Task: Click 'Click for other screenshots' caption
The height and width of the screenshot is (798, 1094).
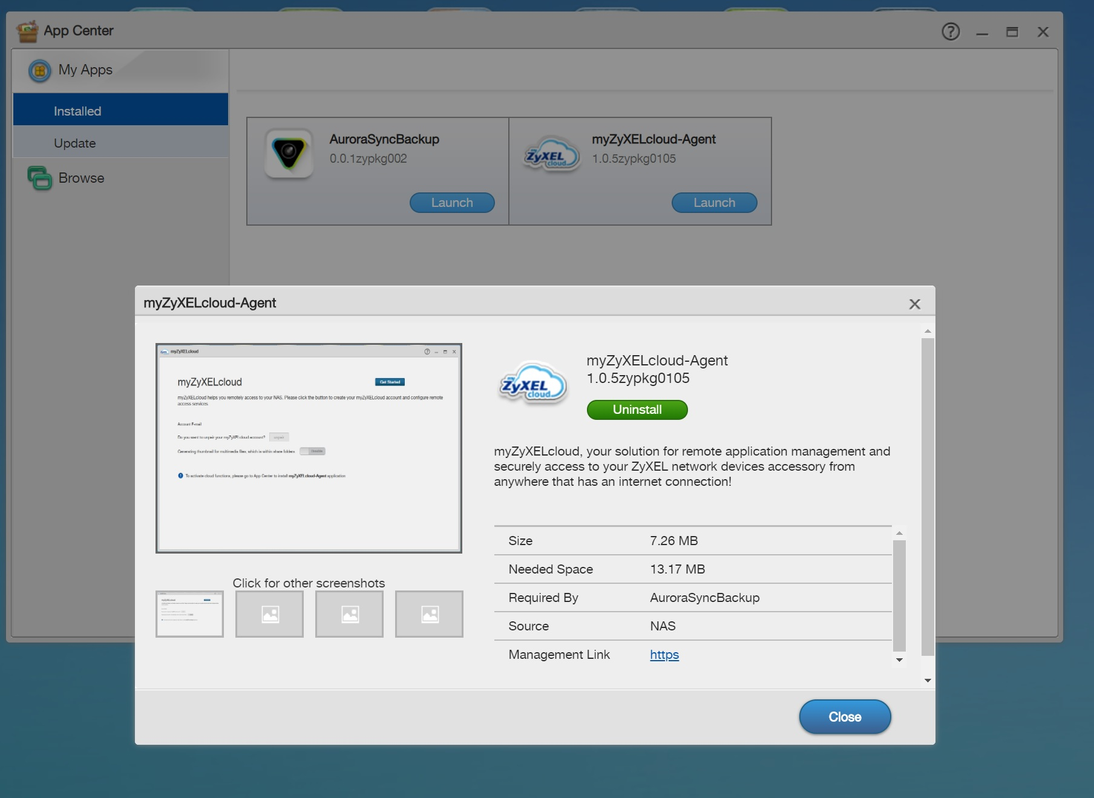Action: click(309, 583)
